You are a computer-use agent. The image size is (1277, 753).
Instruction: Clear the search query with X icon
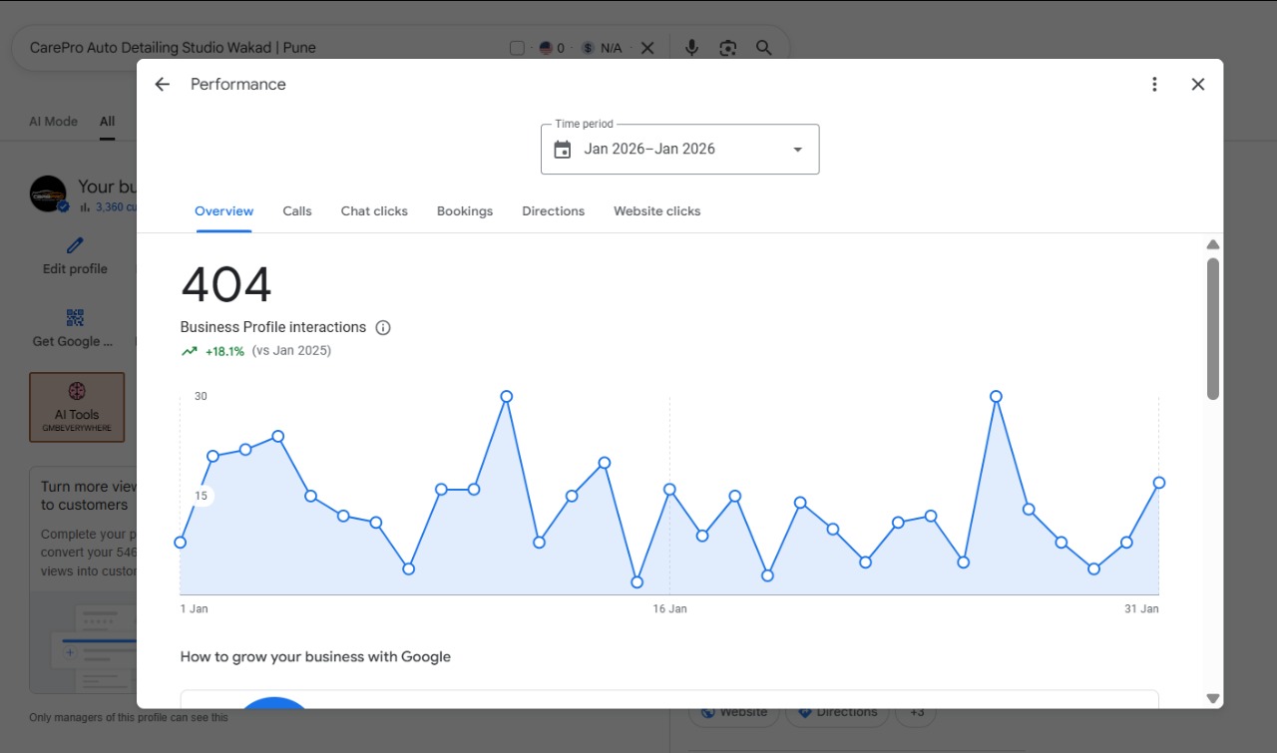click(647, 48)
